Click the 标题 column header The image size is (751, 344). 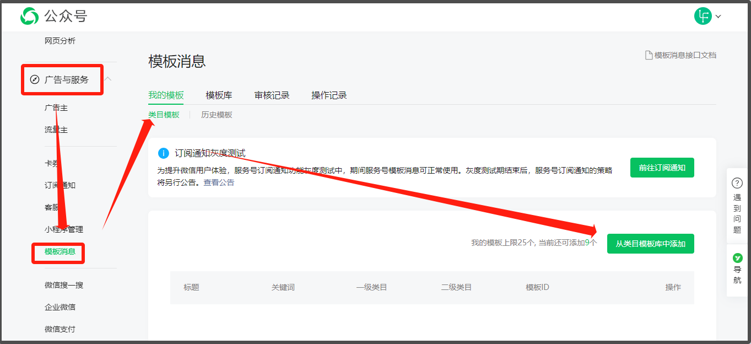click(x=191, y=287)
